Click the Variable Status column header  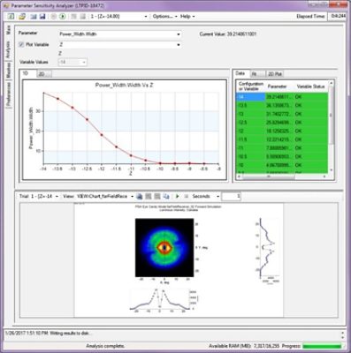310,86
